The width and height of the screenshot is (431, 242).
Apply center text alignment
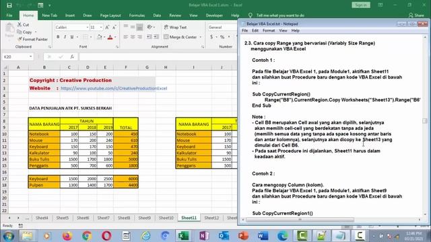[133, 37]
